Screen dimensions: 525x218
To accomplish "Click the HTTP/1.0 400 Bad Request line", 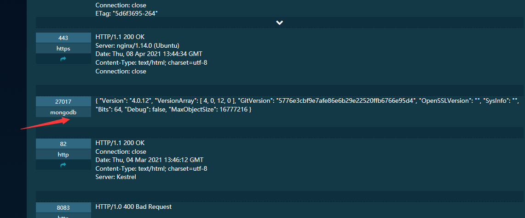I will pos(133,207).
